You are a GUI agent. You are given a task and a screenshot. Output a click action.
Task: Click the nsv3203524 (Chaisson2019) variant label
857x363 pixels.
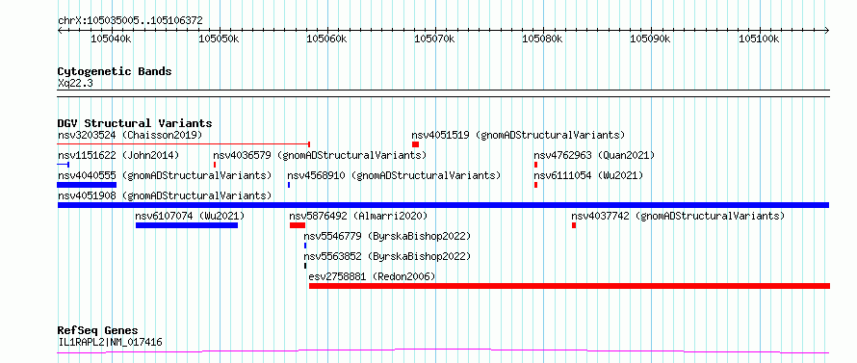pyautogui.click(x=130, y=135)
